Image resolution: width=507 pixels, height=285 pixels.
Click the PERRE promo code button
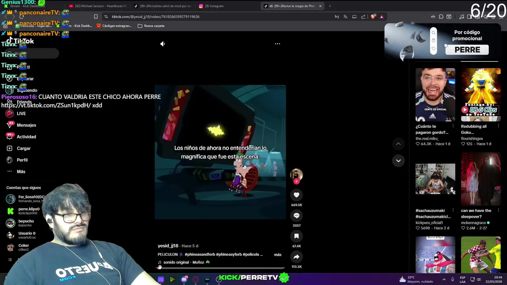click(467, 49)
